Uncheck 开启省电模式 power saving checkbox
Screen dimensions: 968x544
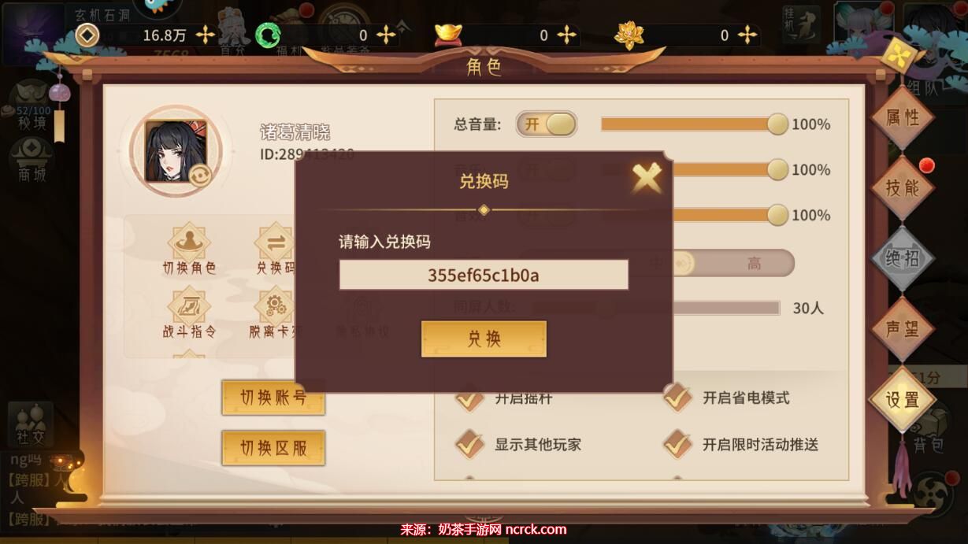pyautogui.click(x=677, y=398)
